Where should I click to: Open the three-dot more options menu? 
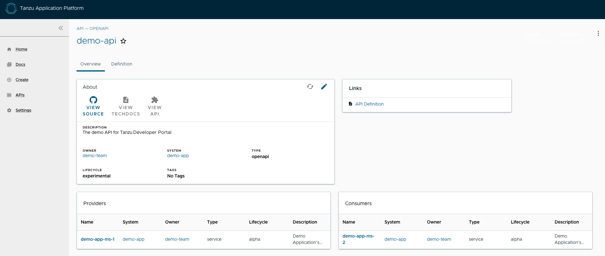point(598,33)
